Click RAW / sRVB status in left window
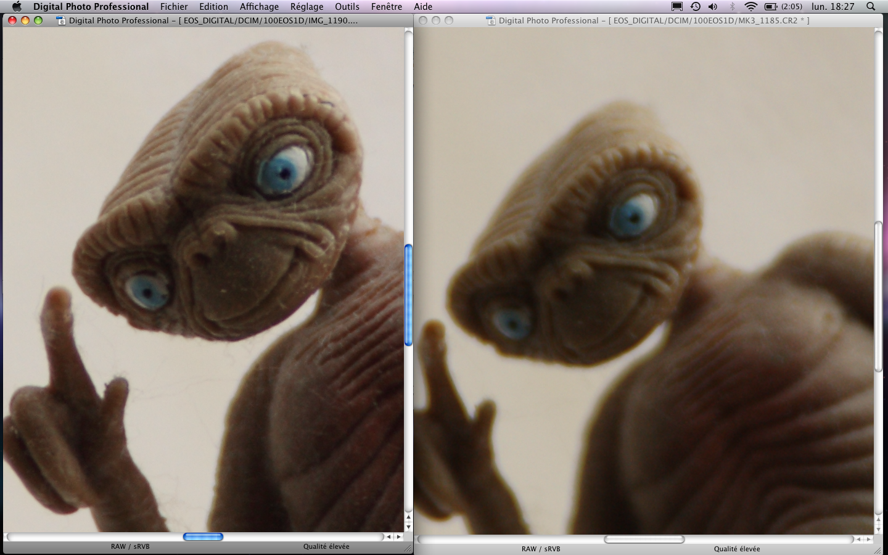Screen dimensions: 888x555 (x=130, y=546)
